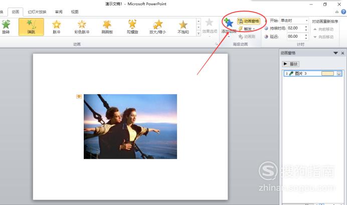Open 效果选项 (Effect Options) menu
Image resolution: width=347 pixels, height=205 pixels.
(x=209, y=28)
